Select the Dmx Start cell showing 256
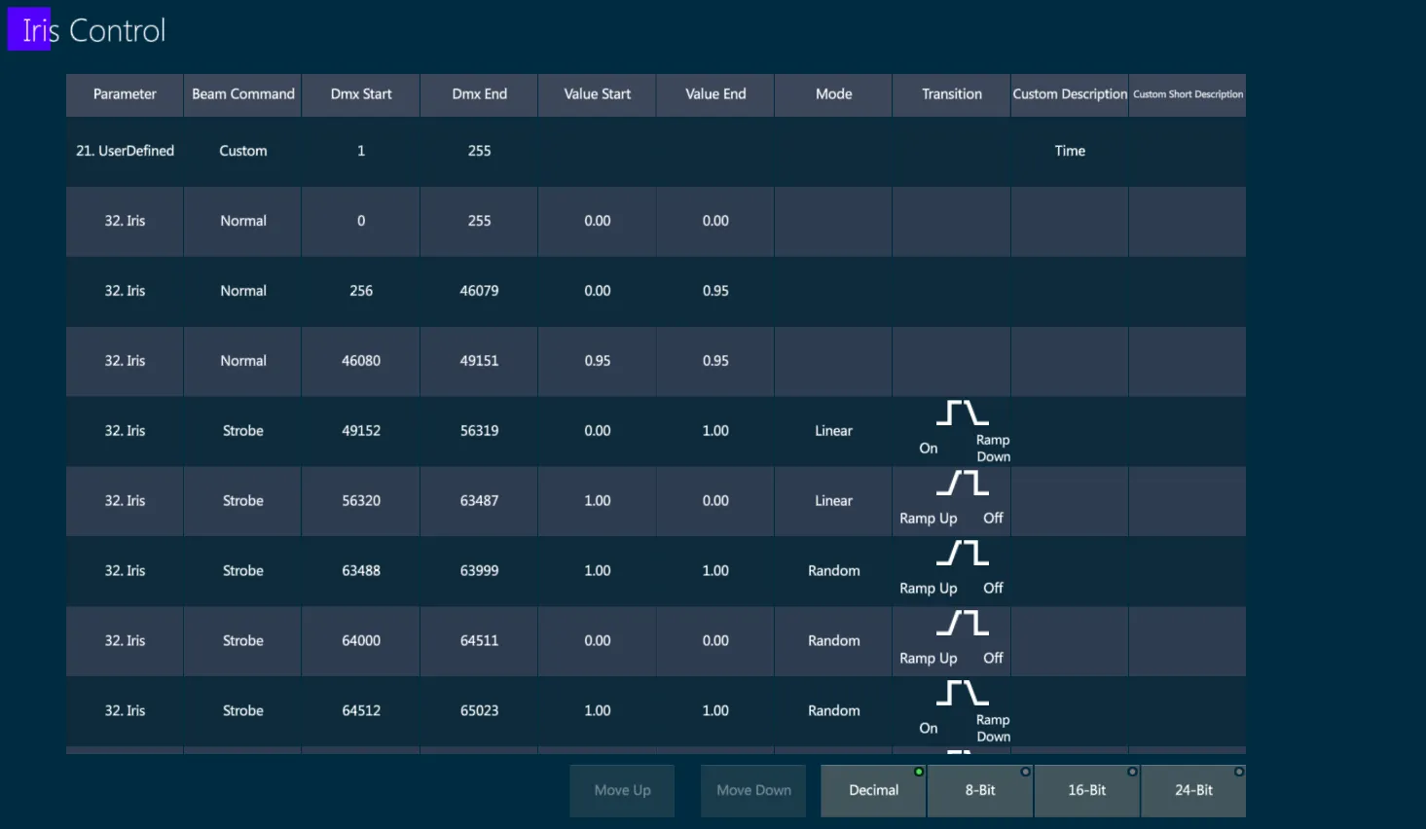The width and height of the screenshot is (1426, 829). [x=361, y=291]
